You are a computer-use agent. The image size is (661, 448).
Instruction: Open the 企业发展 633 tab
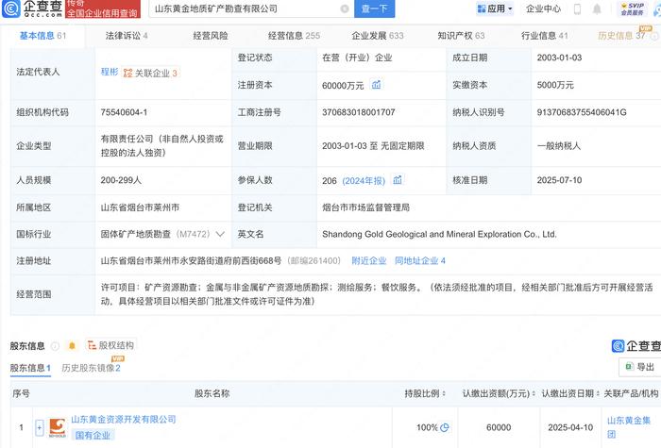point(378,36)
